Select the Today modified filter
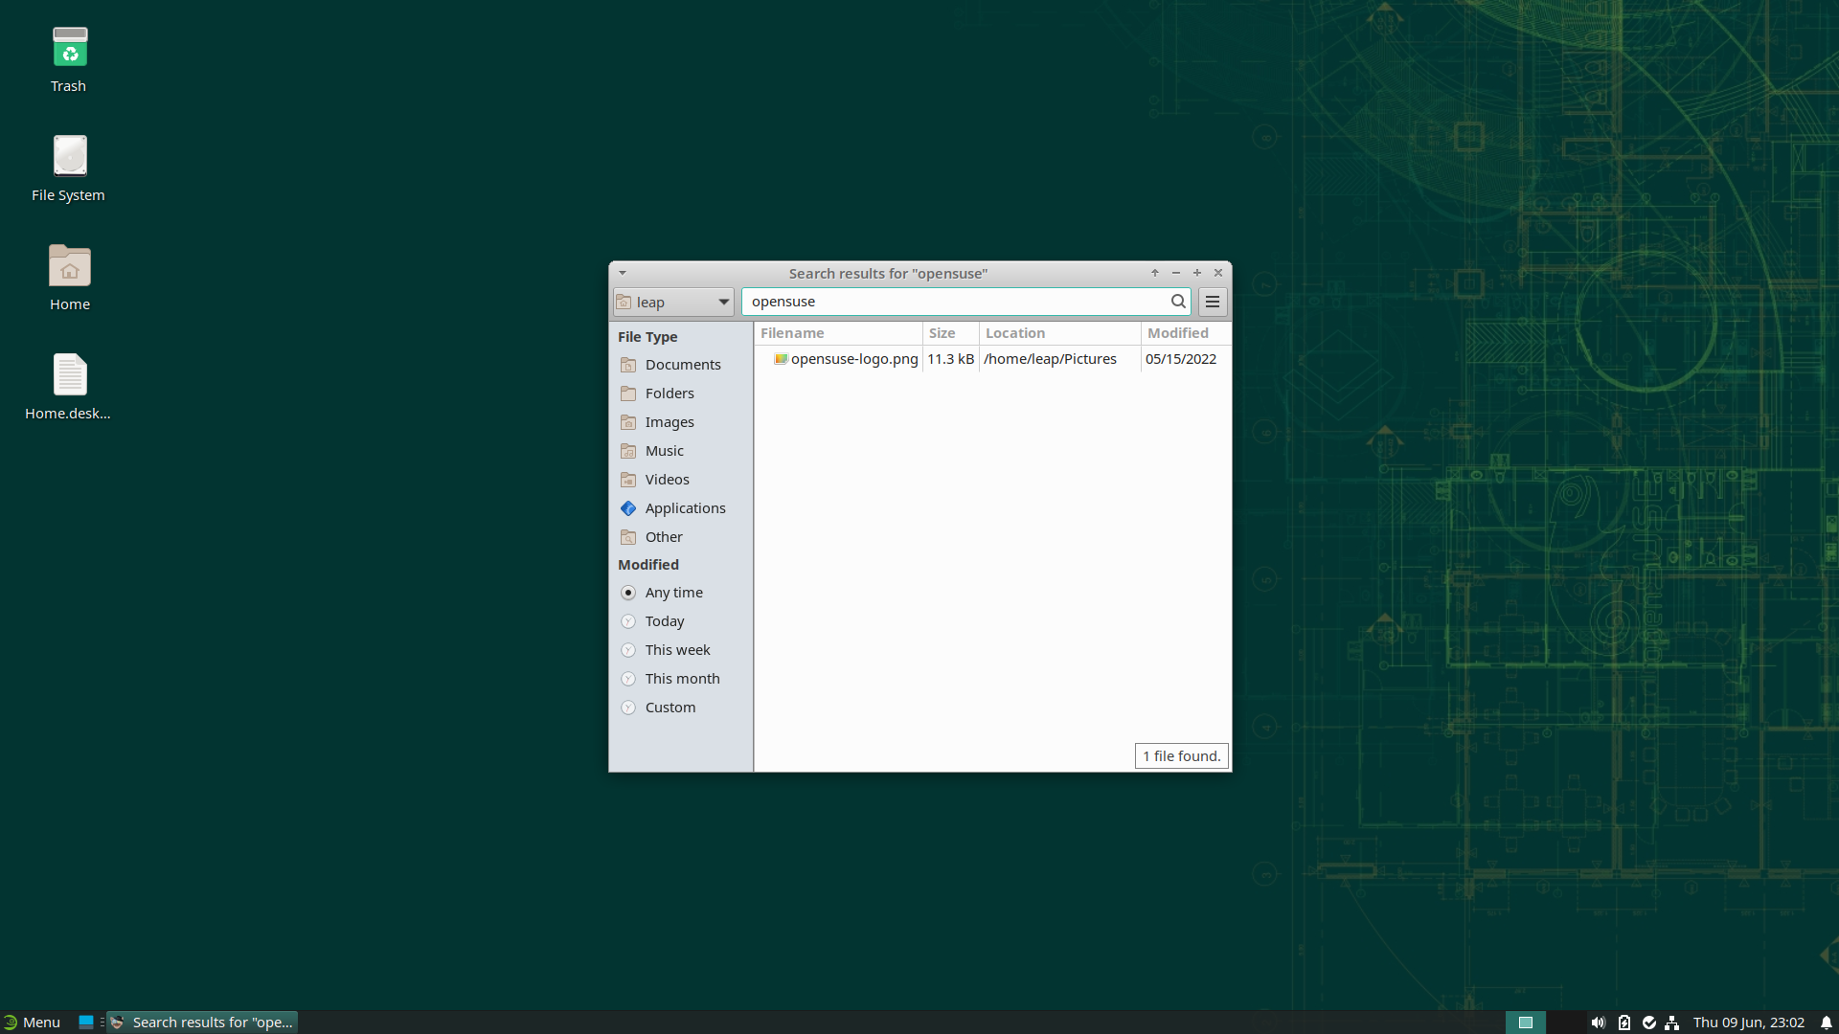The width and height of the screenshot is (1839, 1034). 664,621
